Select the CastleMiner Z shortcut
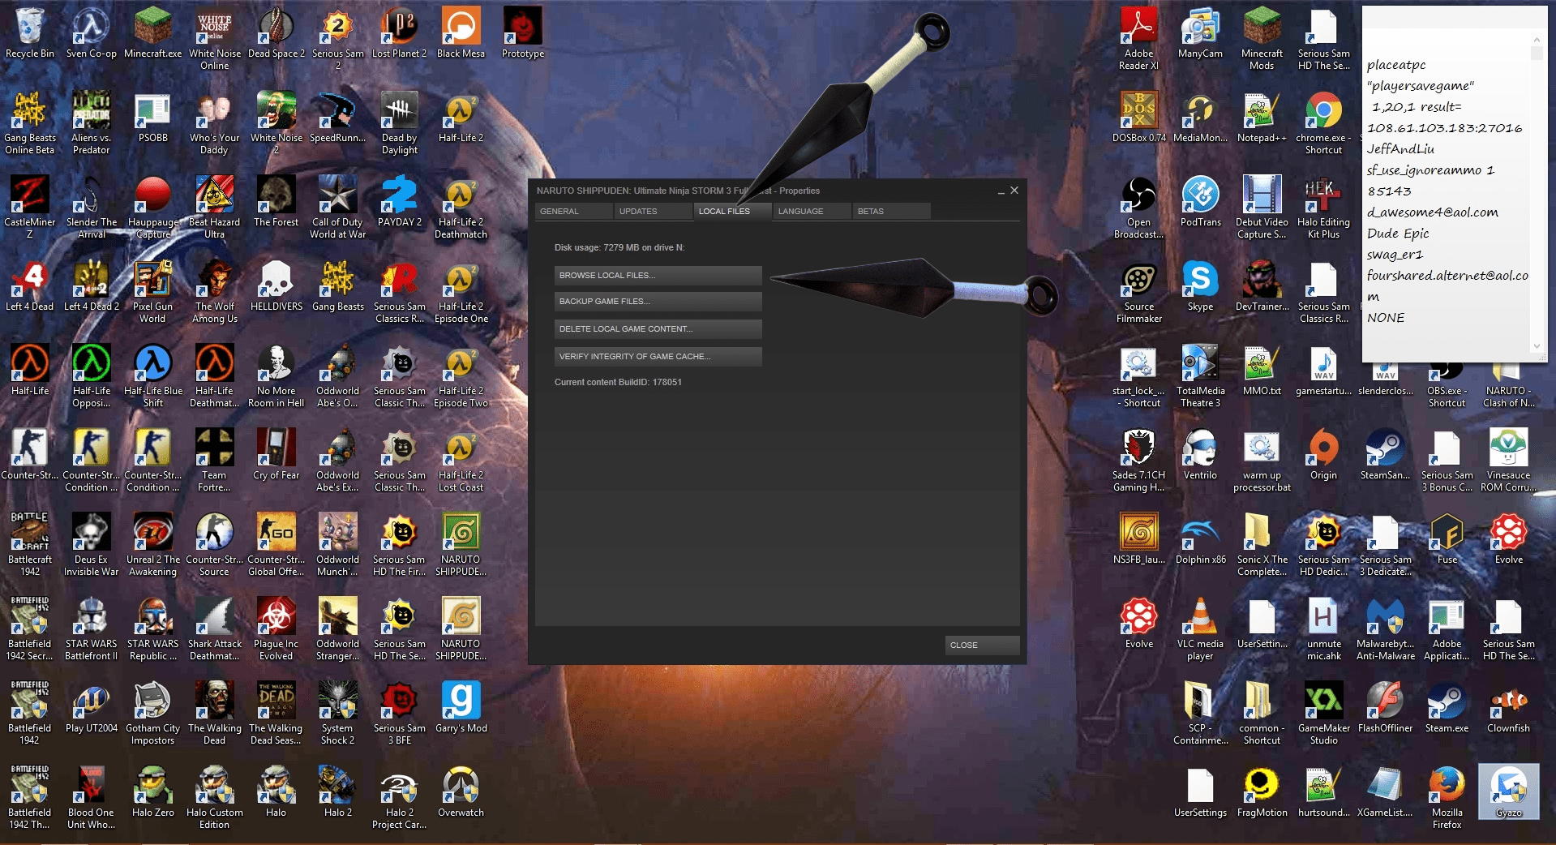 [x=30, y=207]
